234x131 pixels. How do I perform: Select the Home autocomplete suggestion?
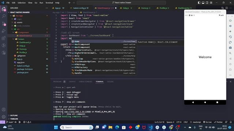click(104, 41)
